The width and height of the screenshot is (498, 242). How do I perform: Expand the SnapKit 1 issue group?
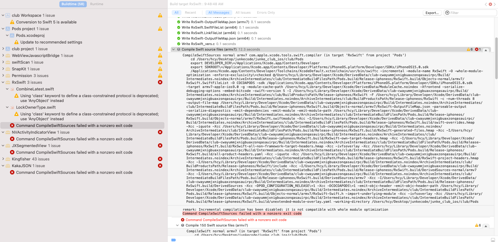click(x=3, y=69)
